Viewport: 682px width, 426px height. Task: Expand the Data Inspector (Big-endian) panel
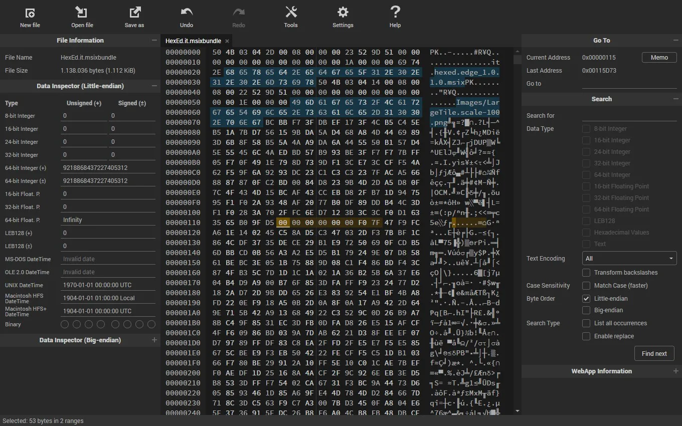154,340
